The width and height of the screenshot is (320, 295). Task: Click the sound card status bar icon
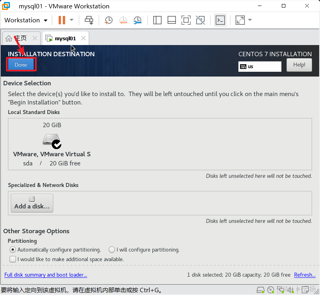(x=291, y=290)
